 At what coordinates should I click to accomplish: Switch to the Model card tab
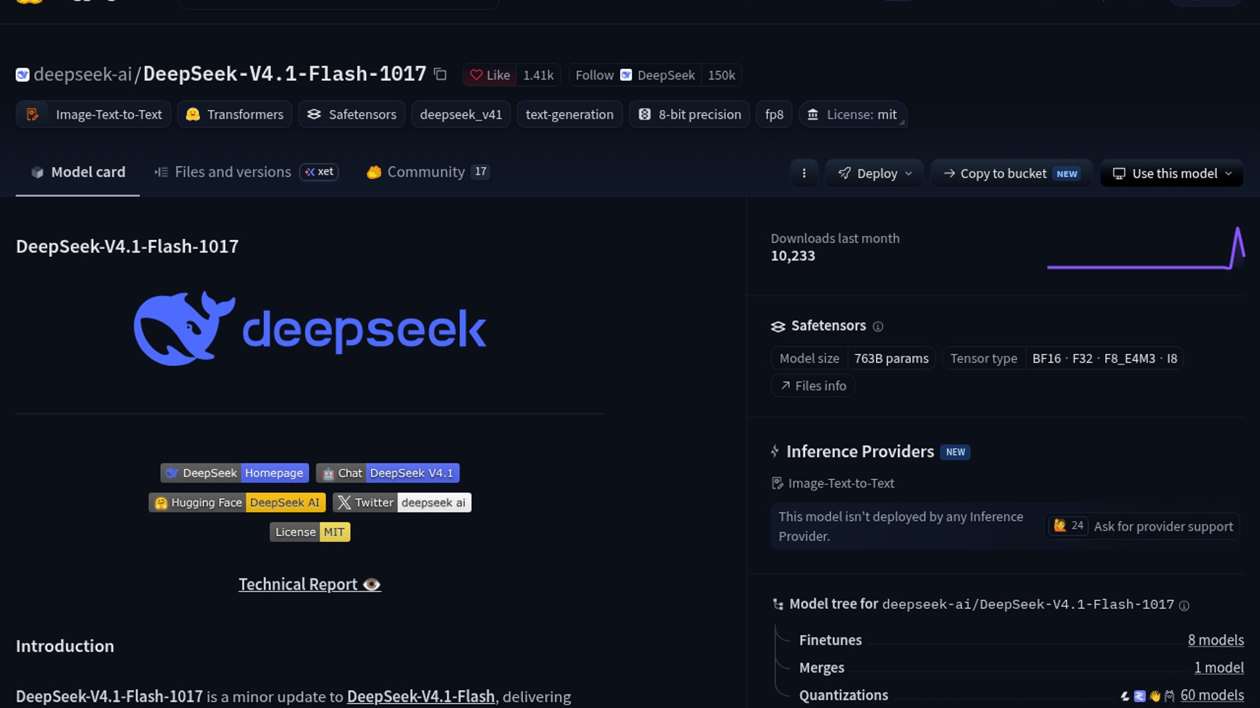point(77,172)
